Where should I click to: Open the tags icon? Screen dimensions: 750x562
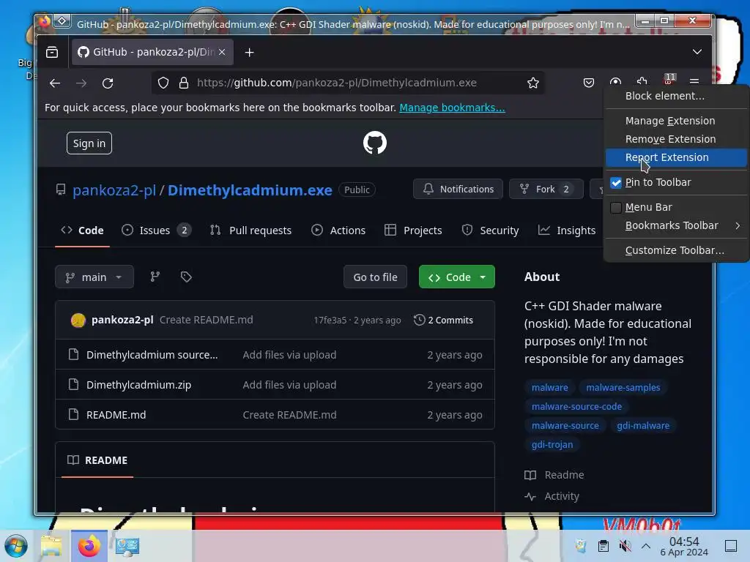(x=186, y=277)
